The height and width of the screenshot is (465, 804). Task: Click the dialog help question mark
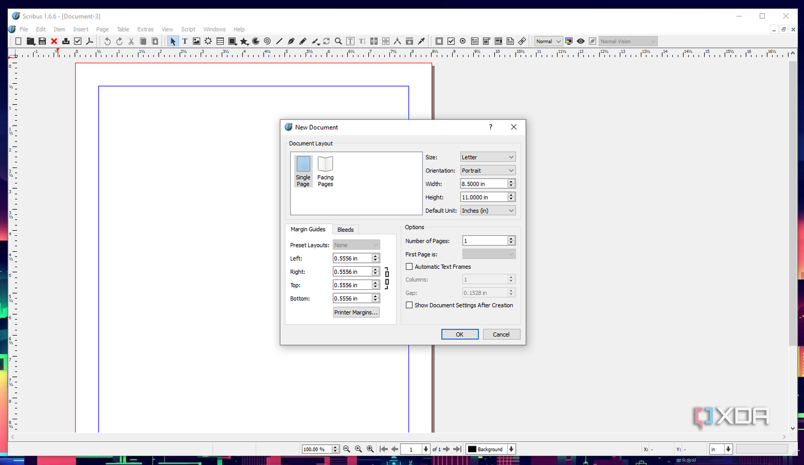490,127
